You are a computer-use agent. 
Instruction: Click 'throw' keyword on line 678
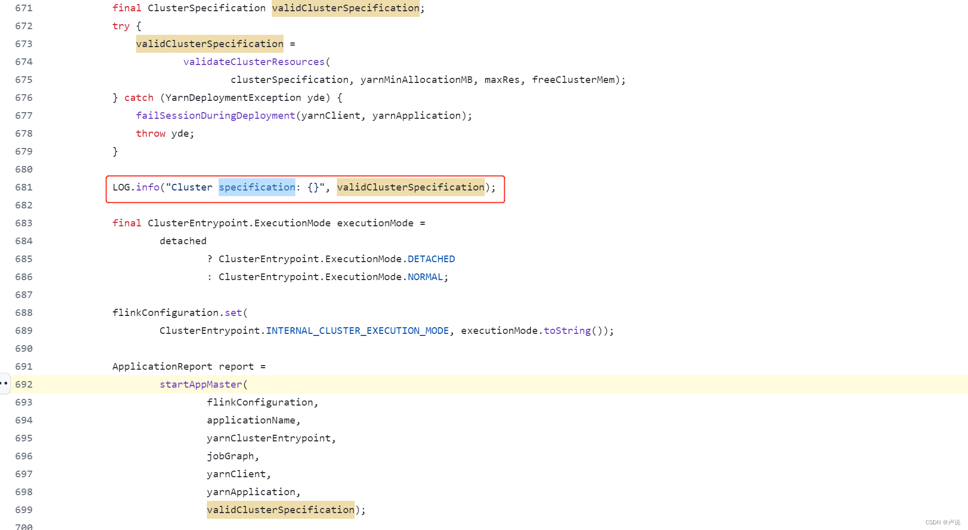click(150, 134)
